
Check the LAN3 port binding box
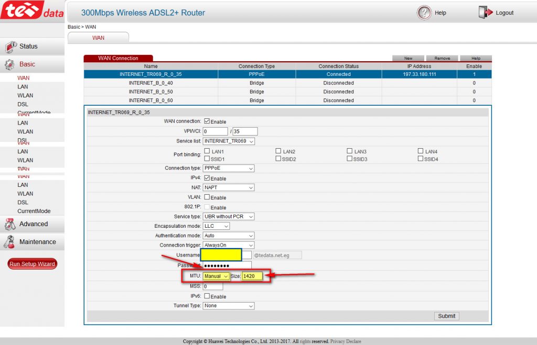click(x=349, y=151)
